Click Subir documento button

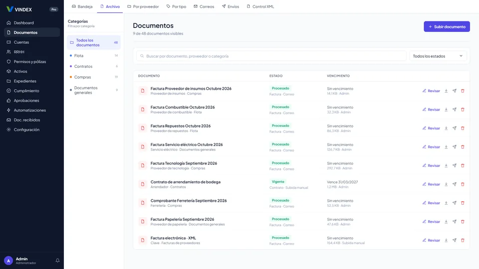coord(447,26)
